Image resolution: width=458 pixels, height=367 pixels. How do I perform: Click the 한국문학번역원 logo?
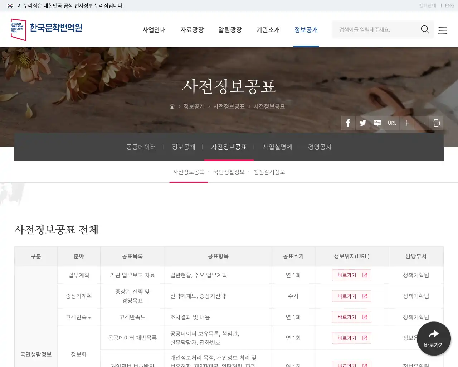pos(46,29)
